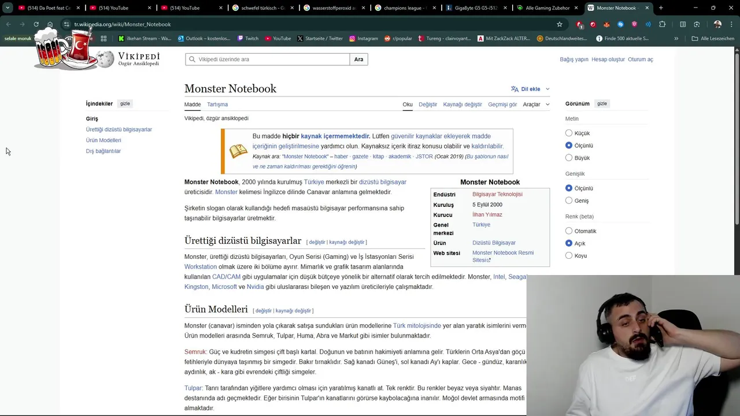The width and height of the screenshot is (740, 416).
Task: Open the bookmarks apps grid icon
Action: 103,39
